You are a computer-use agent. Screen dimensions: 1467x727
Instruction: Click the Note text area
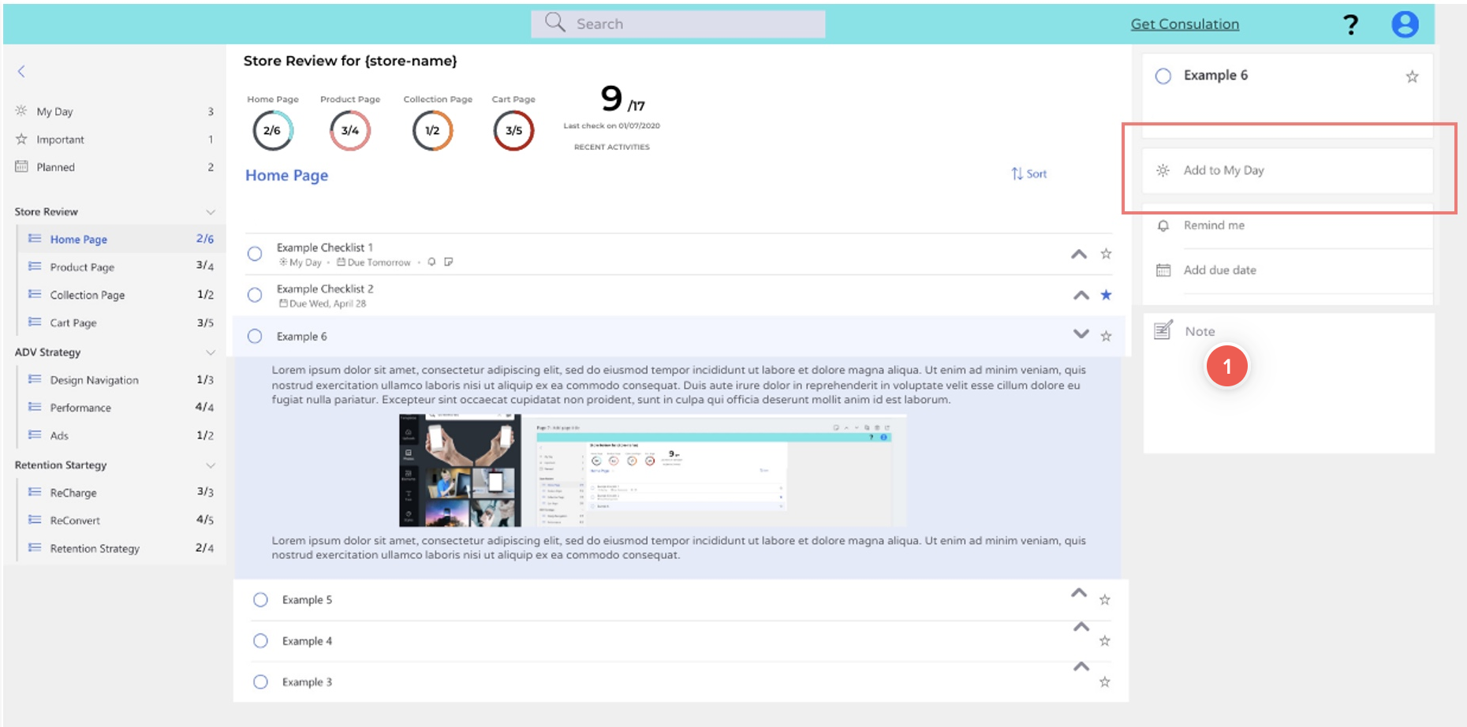tap(1289, 383)
